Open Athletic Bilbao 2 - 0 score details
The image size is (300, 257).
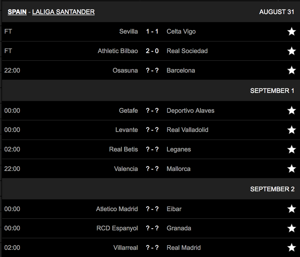click(152, 51)
